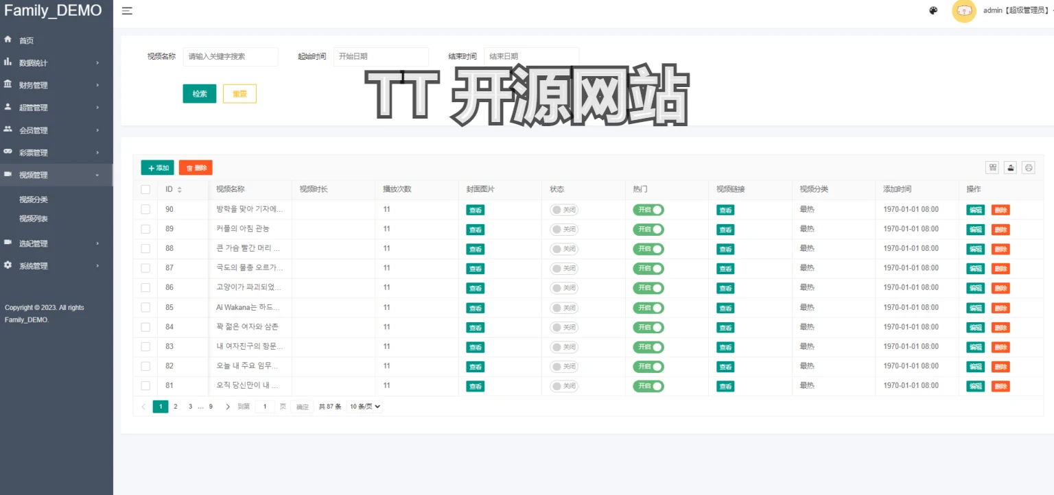Open the admin【超级管理员】user dropdown
The height and width of the screenshot is (495, 1054).
(1018, 11)
